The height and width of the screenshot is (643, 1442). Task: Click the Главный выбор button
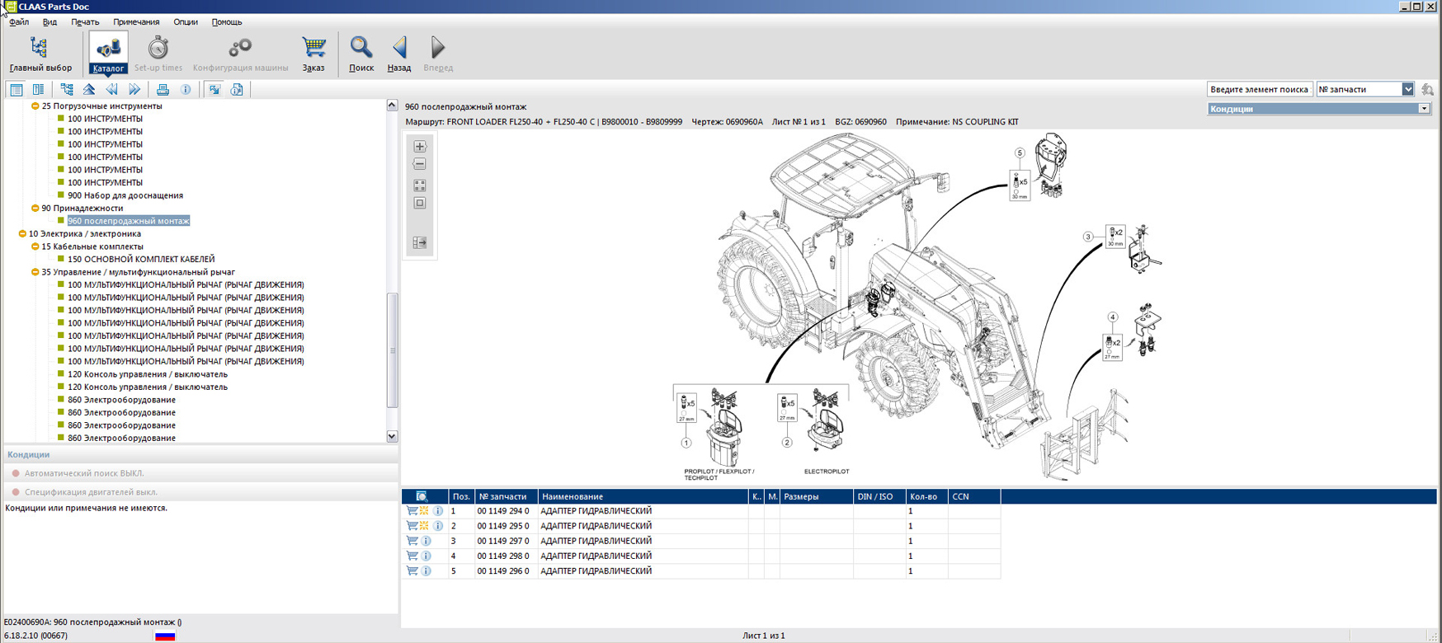[x=40, y=54]
